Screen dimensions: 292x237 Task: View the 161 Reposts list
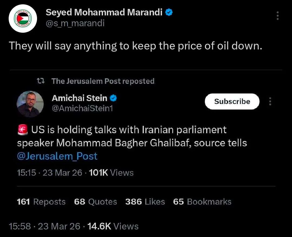(x=41, y=202)
